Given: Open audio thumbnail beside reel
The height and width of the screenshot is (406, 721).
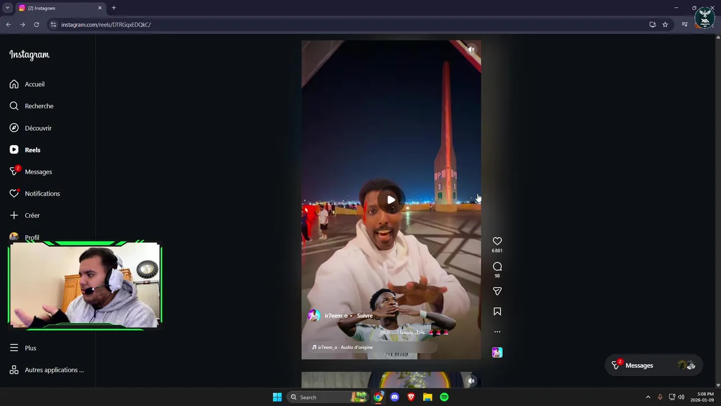Looking at the screenshot, I should pos(497,352).
